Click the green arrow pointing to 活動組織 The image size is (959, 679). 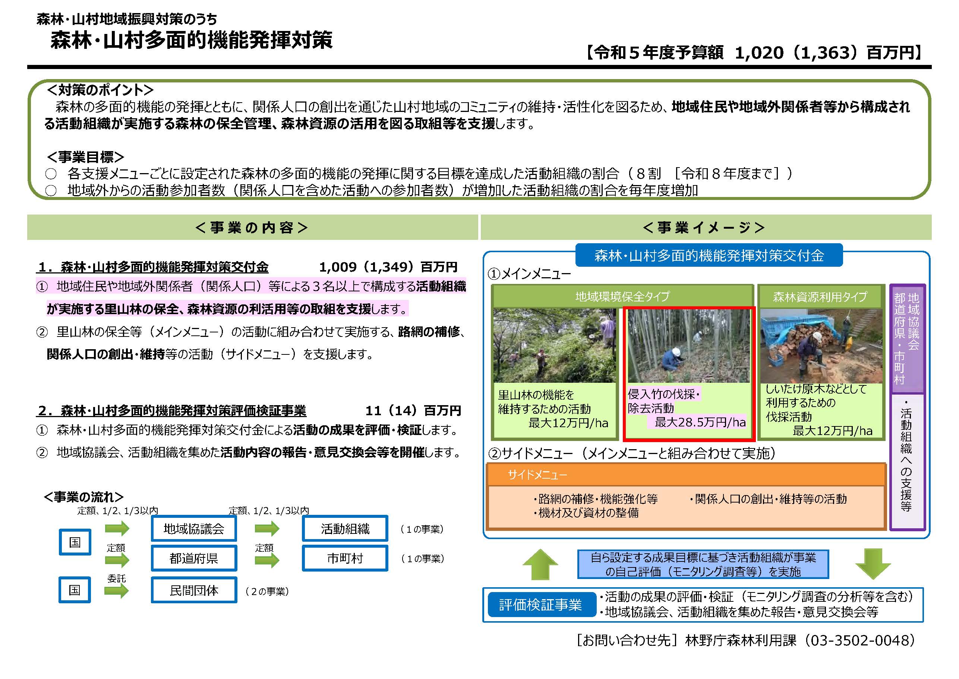(267, 529)
